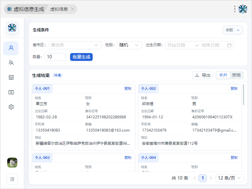
Task: Click the 新疆维吾尔自治区 address text
Action: coord(83,143)
